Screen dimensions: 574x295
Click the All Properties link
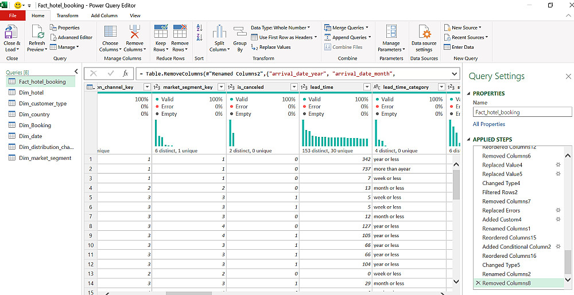point(488,124)
